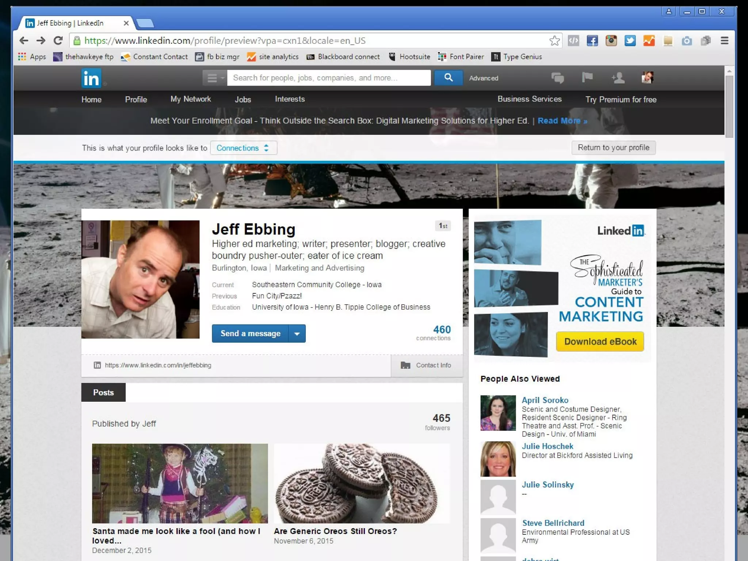This screenshot has width=748, height=561.
Task: Click Return to your profile button
Action: 613,148
